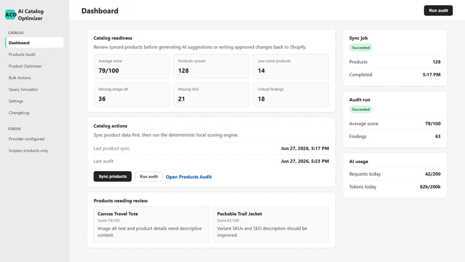Select the Missing SEO 21 tile
This screenshot has width=465, height=262.
[x=211, y=94]
